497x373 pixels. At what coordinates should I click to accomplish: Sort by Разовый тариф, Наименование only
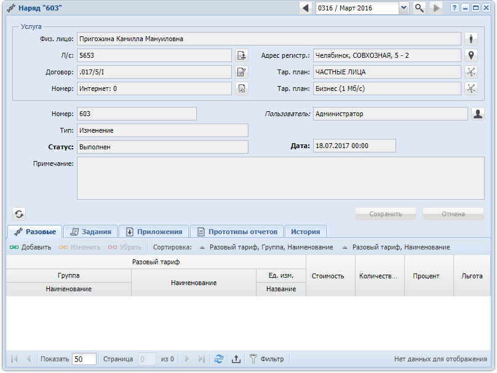[x=396, y=247]
